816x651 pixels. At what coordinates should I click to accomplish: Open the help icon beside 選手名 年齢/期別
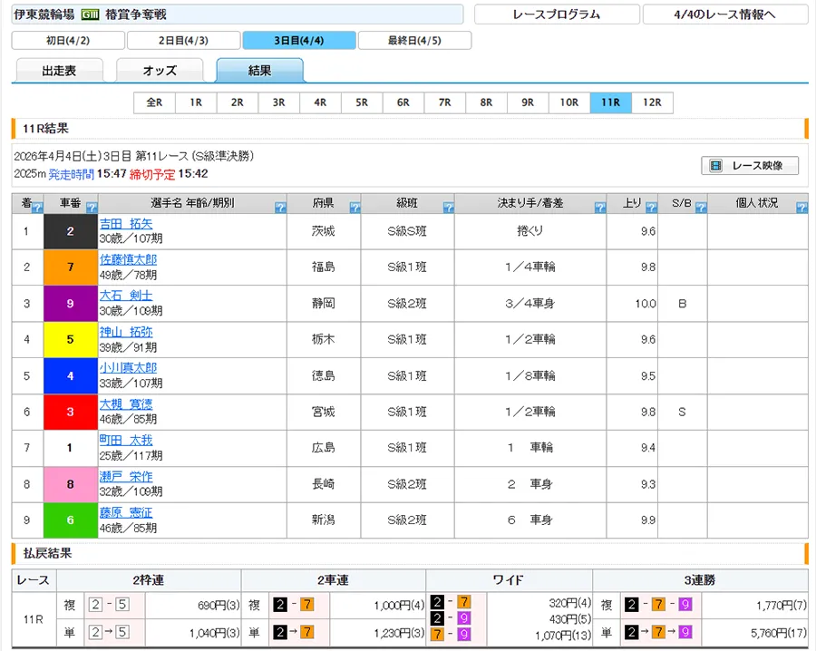280,208
